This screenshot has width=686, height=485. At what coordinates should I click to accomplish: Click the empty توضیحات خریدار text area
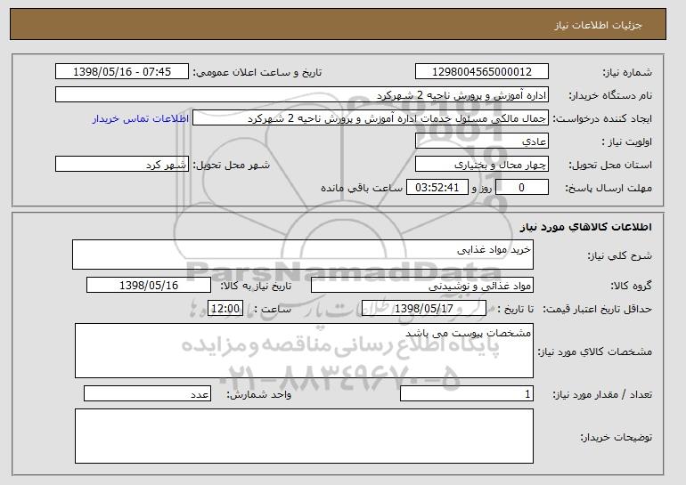(x=304, y=436)
